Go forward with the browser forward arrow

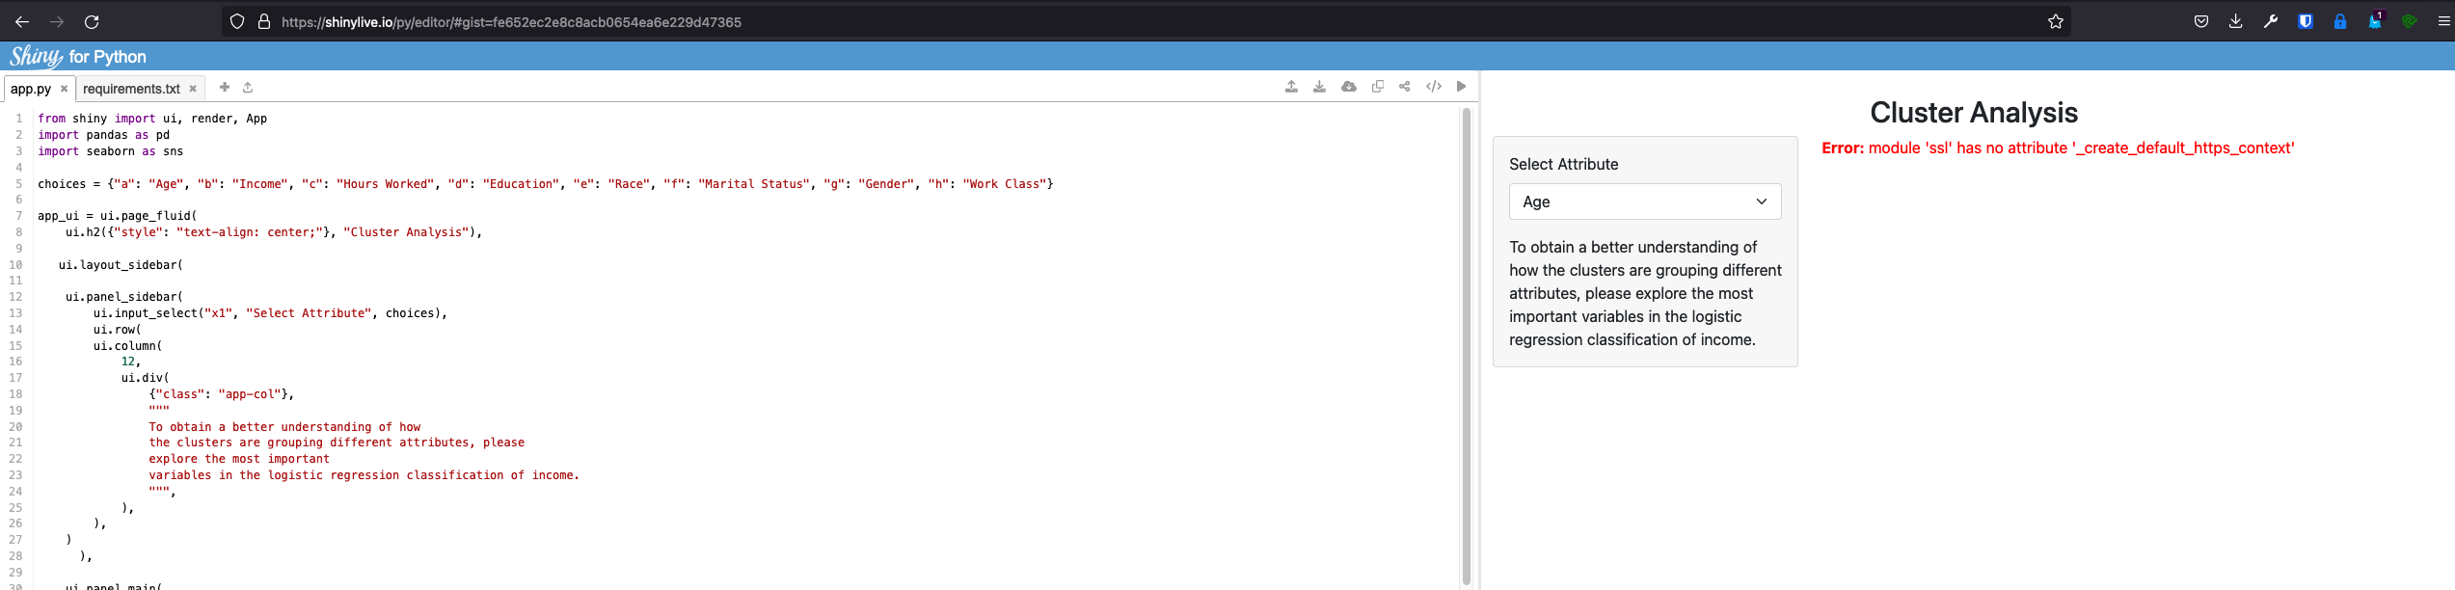(57, 21)
